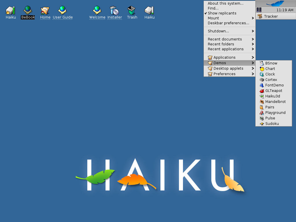Launch FontDemo via its letter A icon
Image resolution: width=296 pixels, height=222 pixels.
point(262,85)
